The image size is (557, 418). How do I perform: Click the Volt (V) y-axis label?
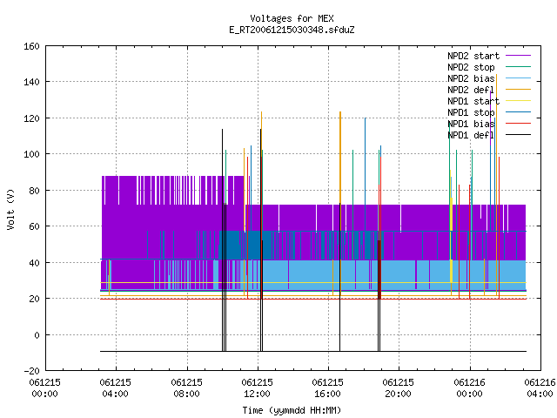pyautogui.click(x=10, y=209)
